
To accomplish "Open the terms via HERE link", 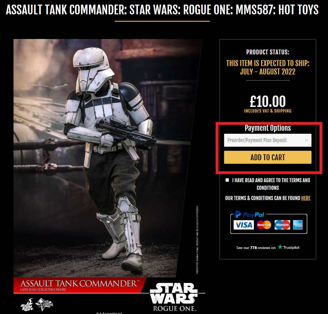I will (306, 198).
